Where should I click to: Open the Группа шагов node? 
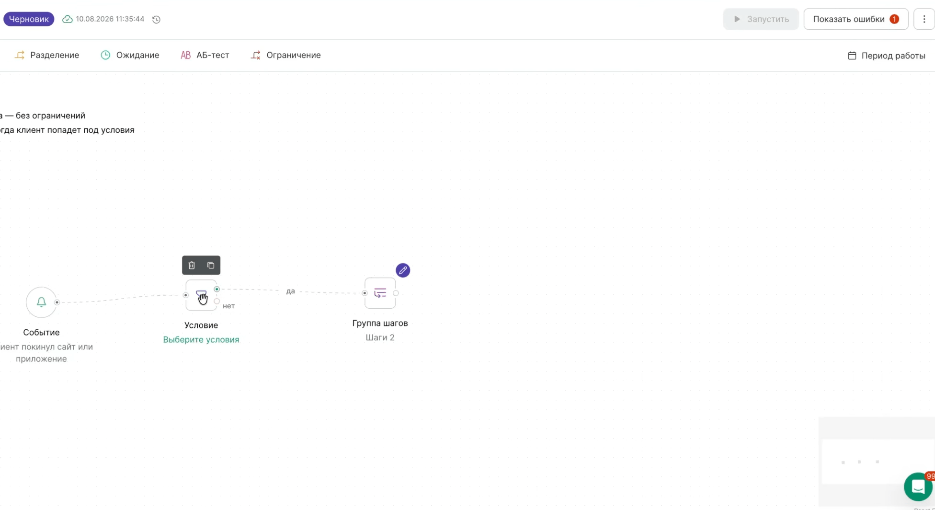coord(380,293)
